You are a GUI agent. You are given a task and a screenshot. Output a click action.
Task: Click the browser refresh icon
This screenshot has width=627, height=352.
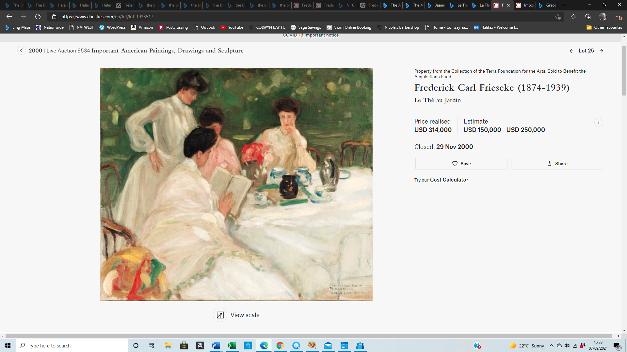point(38,17)
